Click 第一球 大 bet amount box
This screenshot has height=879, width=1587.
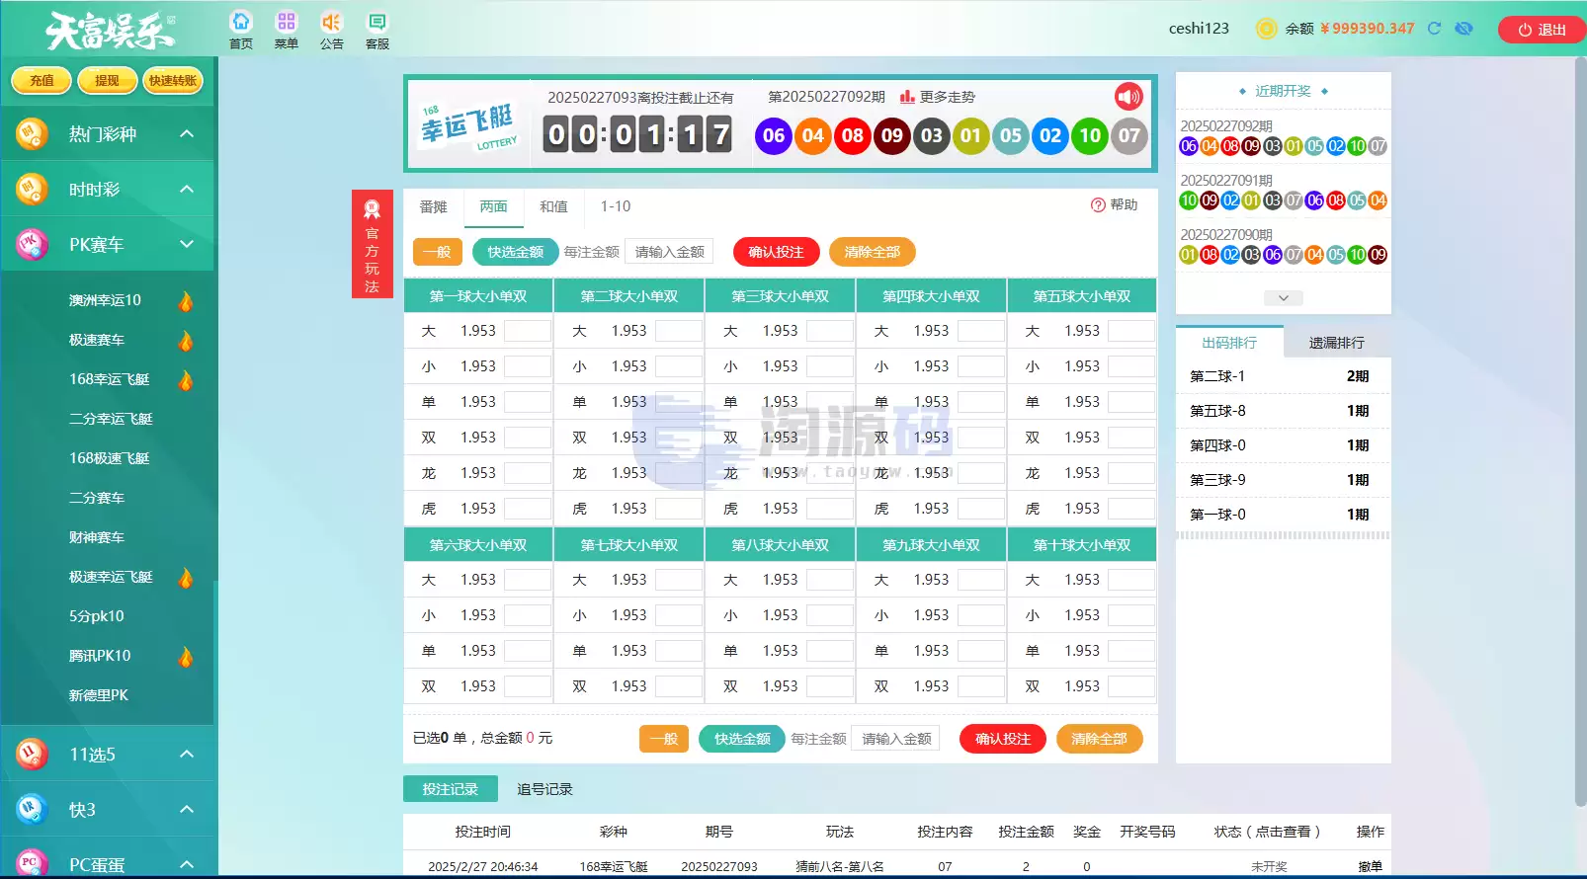pos(528,331)
